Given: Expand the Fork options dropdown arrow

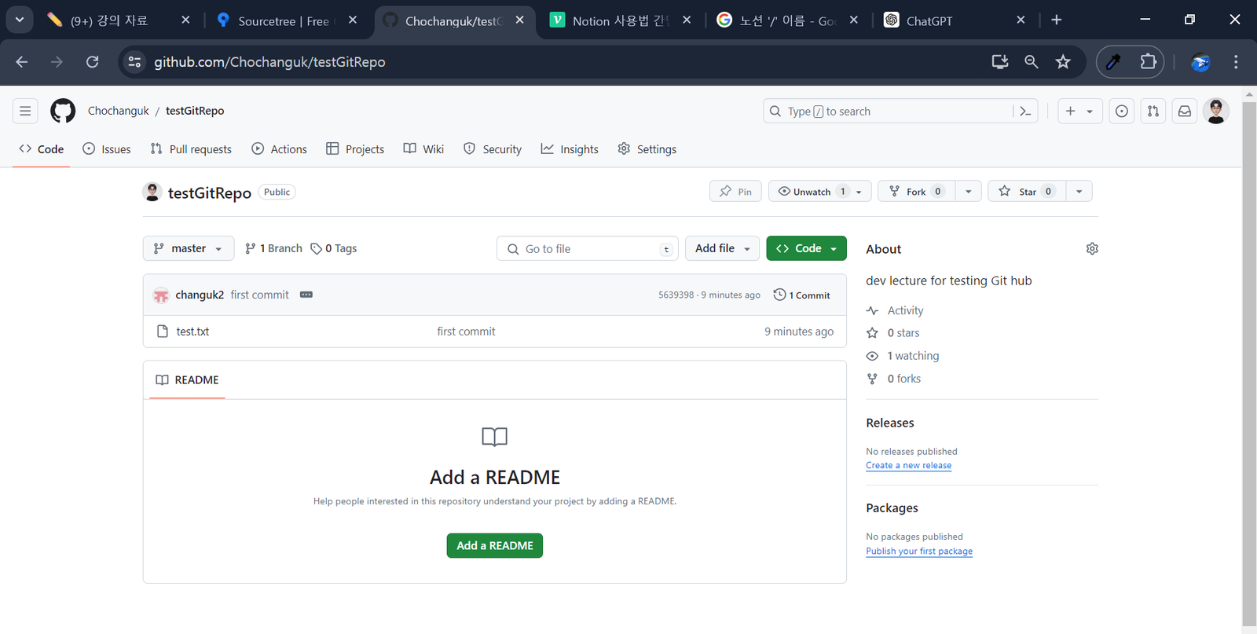Looking at the screenshot, I should [969, 192].
